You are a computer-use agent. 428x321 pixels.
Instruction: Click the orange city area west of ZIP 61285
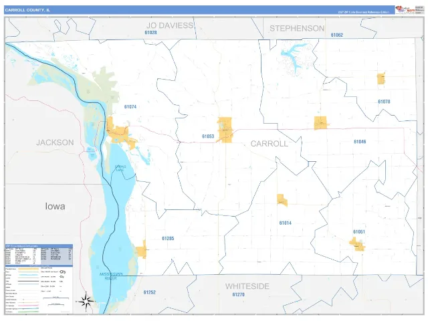(141, 250)
